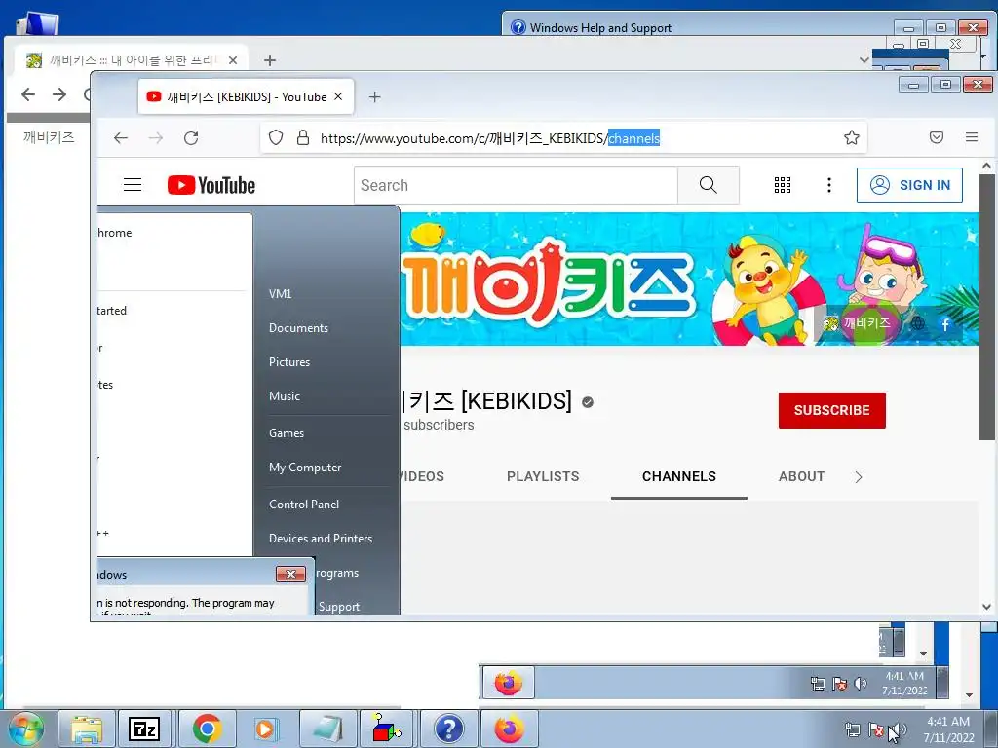Open the ABOUT tab
Image resolution: width=998 pixels, height=748 pixels.
tap(801, 476)
